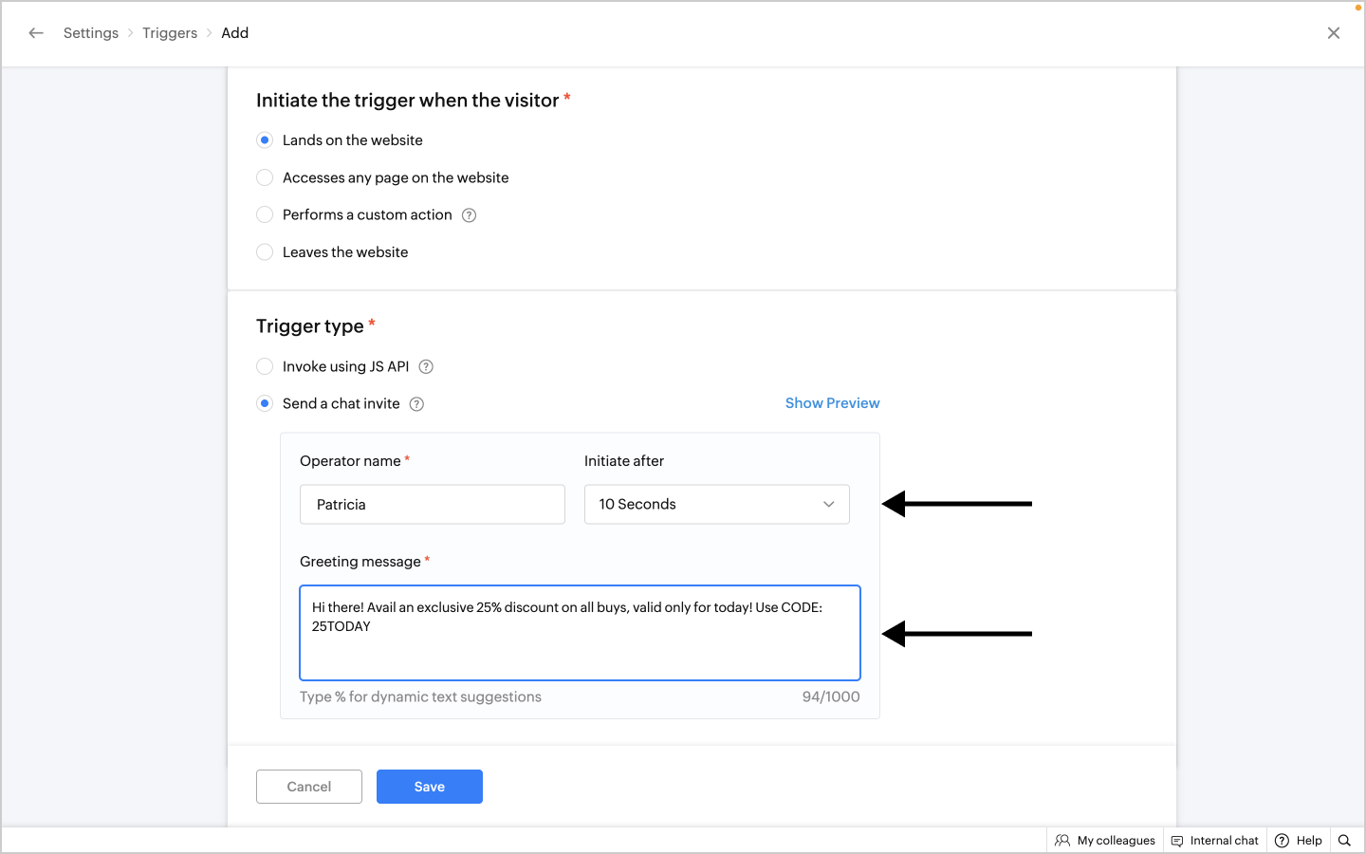The image size is (1366, 854).
Task: Go to Settings breadcrumb
Action: coord(91,33)
